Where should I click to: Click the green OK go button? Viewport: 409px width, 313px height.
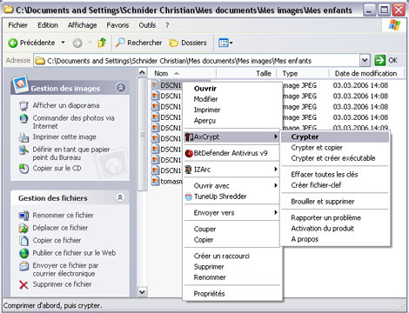pos(386,60)
